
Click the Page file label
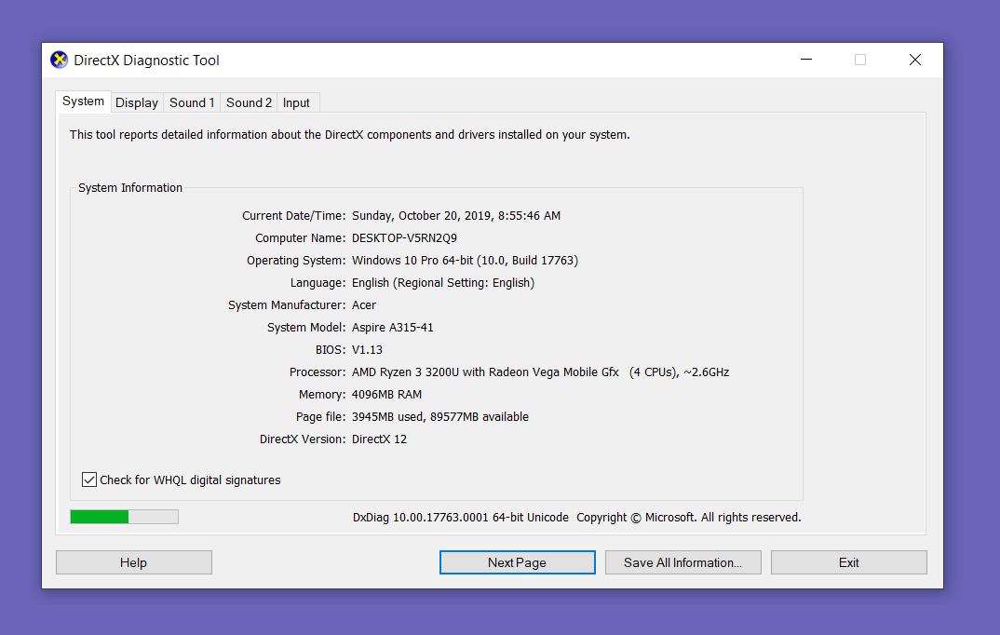(321, 416)
